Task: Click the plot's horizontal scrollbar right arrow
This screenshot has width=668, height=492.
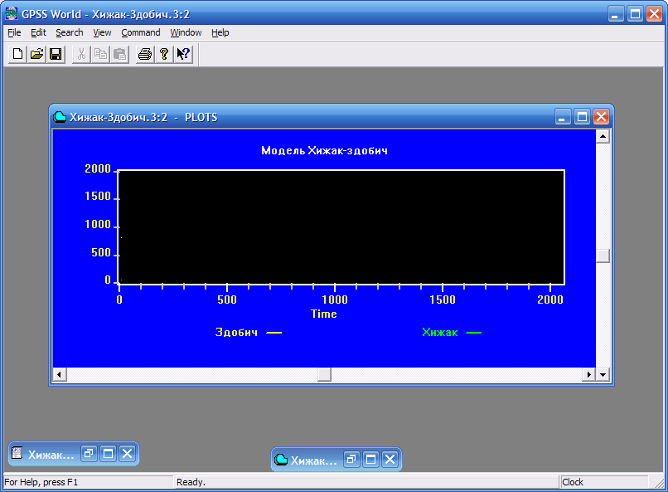Action: (588, 375)
